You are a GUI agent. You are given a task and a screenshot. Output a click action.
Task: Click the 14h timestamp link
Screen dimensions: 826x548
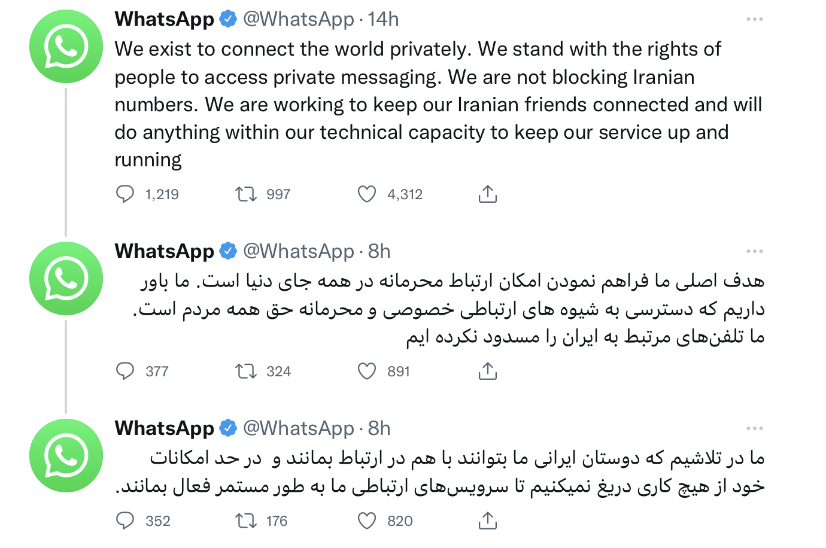click(382, 19)
